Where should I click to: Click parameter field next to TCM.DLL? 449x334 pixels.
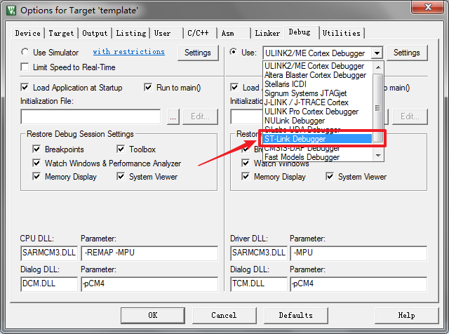[x=358, y=284]
